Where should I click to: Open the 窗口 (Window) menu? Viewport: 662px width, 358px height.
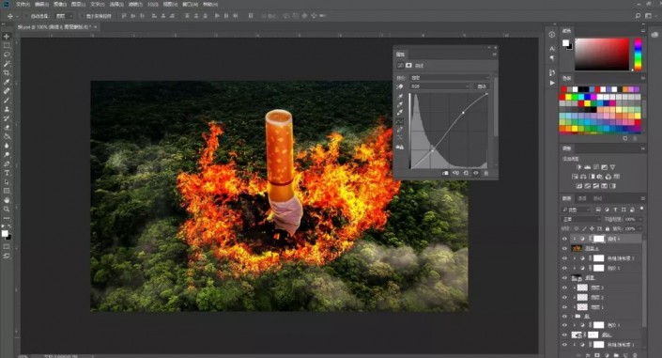[190, 4]
